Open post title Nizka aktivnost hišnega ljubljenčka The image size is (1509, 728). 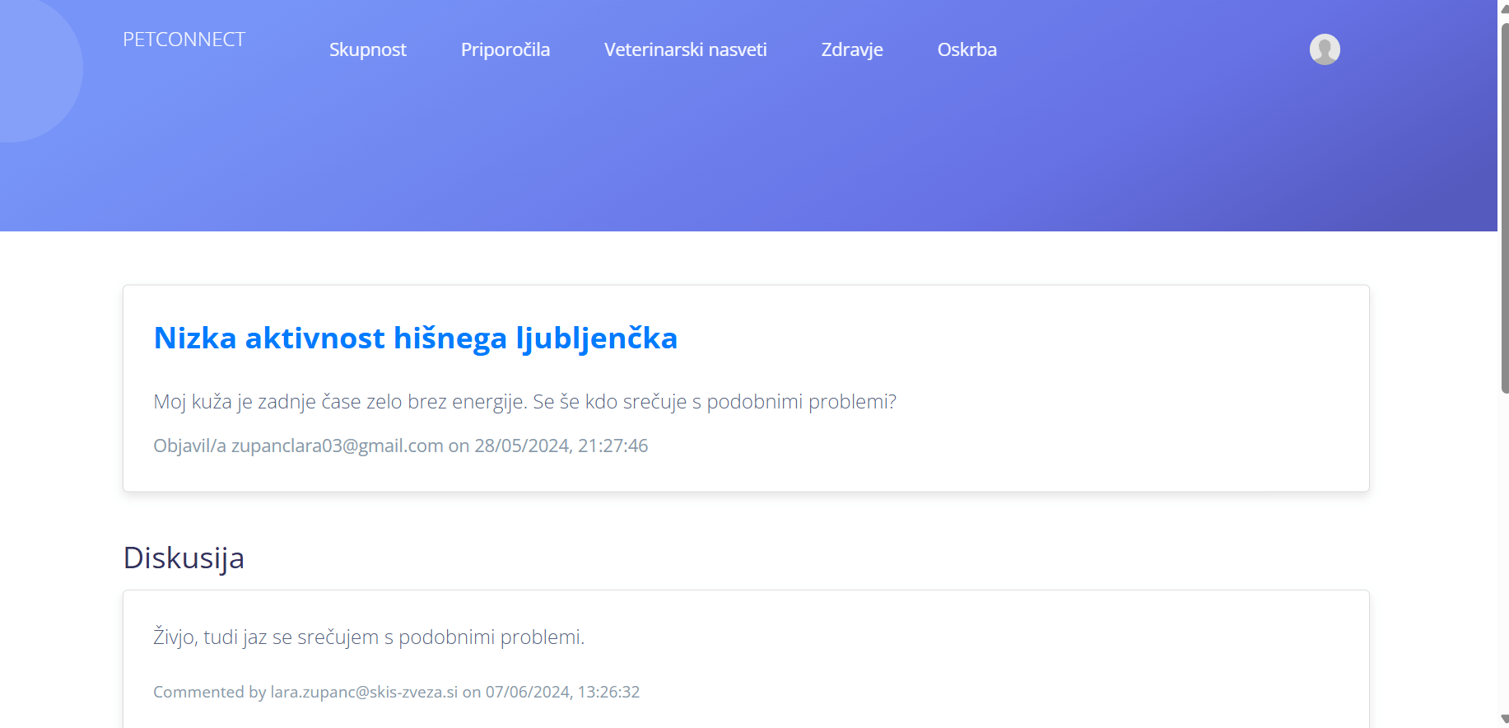click(x=416, y=338)
